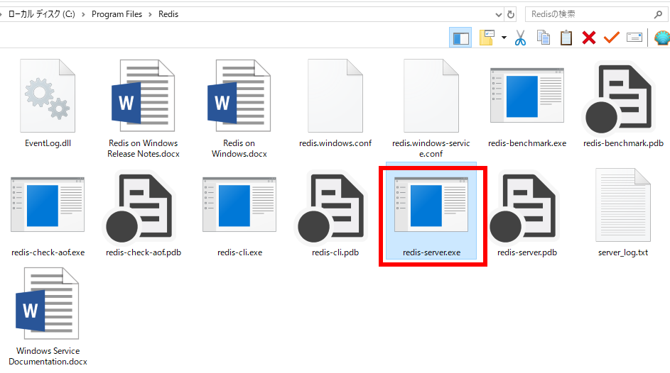Image resolution: width=670 pixels, height=373 pixels.
Task: Select the redis-cli.exe icon
Action: (x=239, y=205)
